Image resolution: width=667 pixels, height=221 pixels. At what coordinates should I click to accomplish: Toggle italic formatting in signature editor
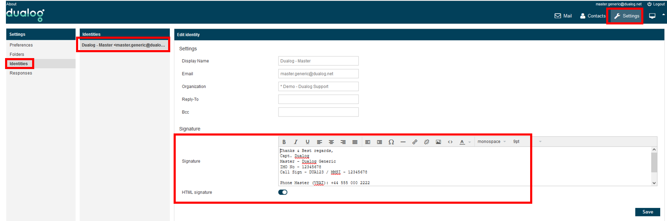296,142
